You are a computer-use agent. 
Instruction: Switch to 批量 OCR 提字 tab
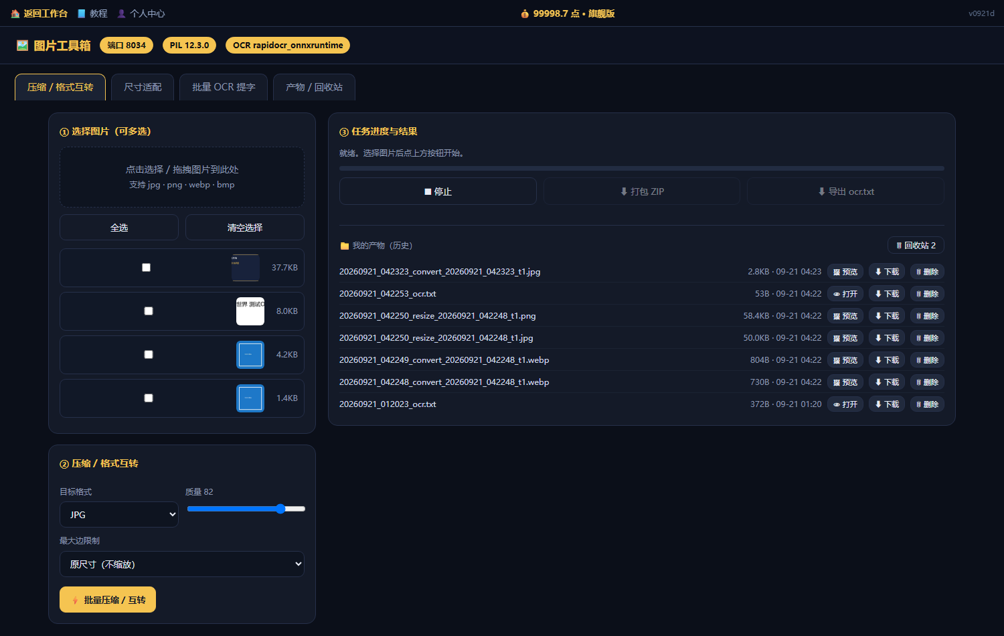(x=224, y=87)
